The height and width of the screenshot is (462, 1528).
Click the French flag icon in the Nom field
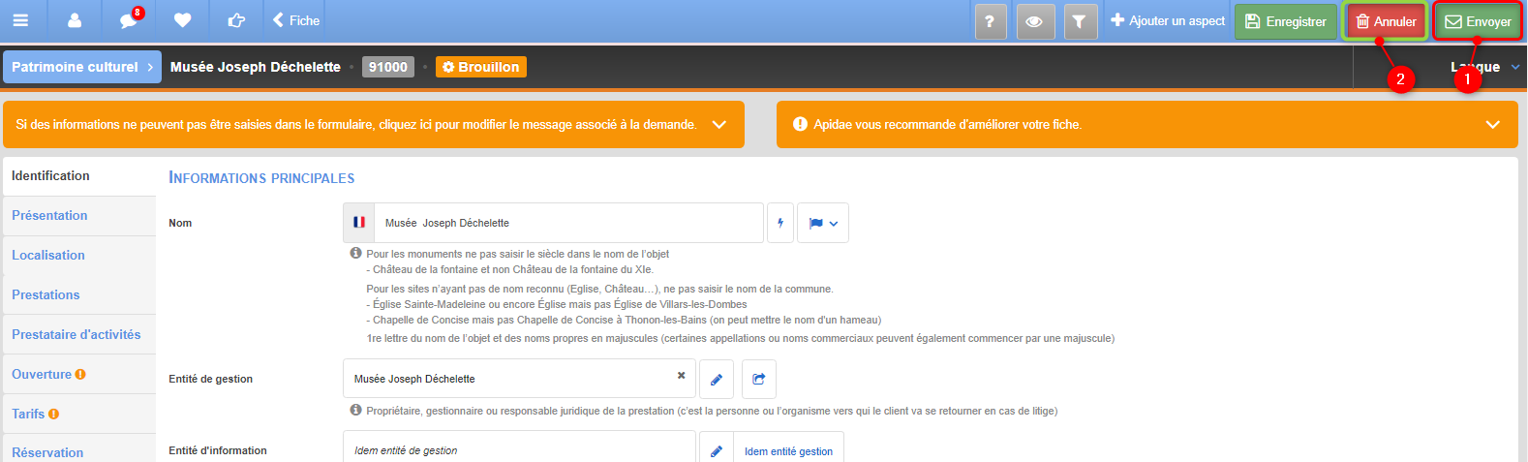click(359, 223)
